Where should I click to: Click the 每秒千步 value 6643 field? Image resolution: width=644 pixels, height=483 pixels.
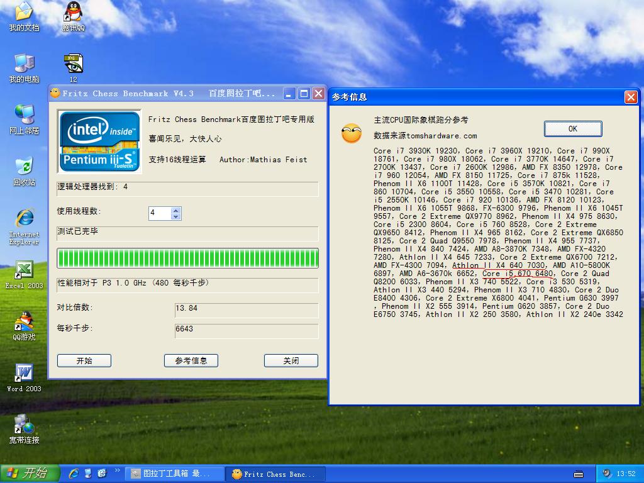(x=247, y=331)
